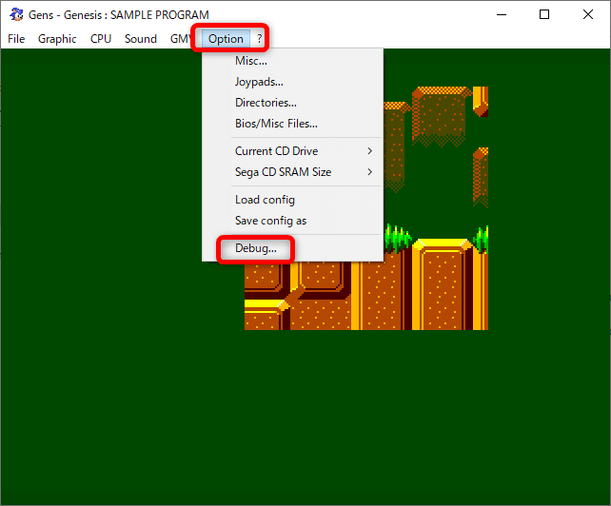Open the ? help menu
Viewport: 611px width, 506px height.
pos(259,39)
